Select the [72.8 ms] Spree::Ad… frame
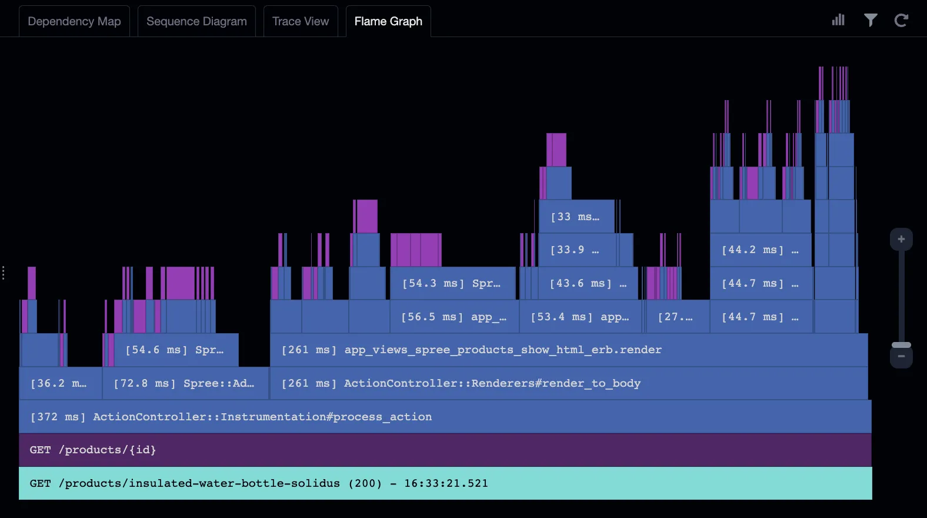Image resolution: width=927 pixels, height=518 pixels. pos(186,383)
